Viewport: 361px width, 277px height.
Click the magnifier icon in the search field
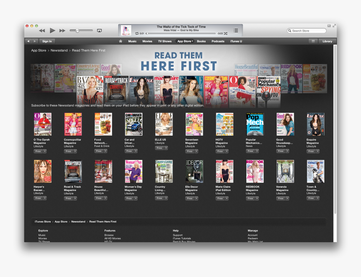click(290, 31)
